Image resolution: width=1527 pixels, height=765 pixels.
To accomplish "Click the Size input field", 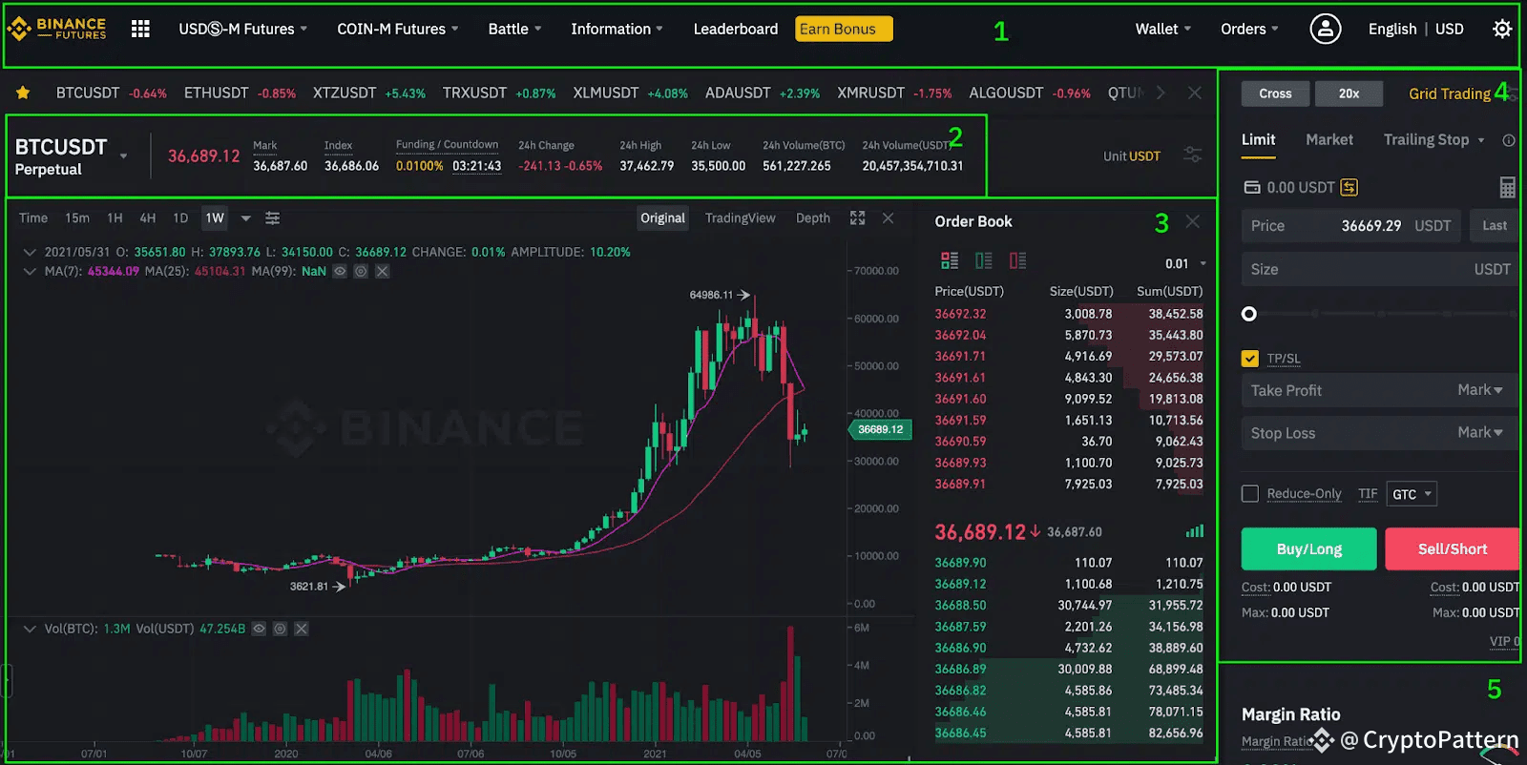I will [1380, 269].
